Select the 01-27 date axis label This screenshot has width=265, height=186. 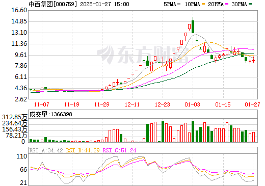[x=252, y=104]
